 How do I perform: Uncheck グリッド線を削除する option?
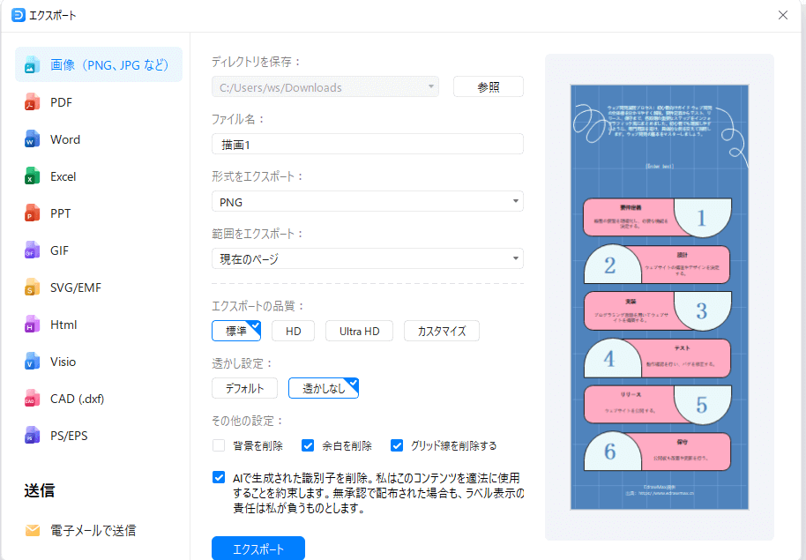pos(397,445)
